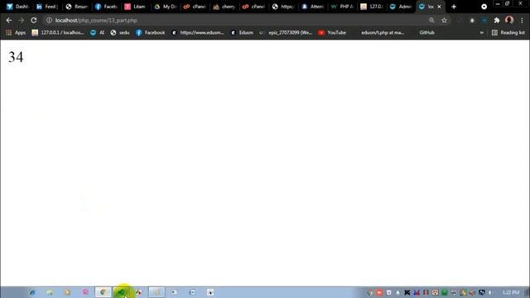Open the https://www.edusm bookmark

pyautogui.click(x=198, y=33)
